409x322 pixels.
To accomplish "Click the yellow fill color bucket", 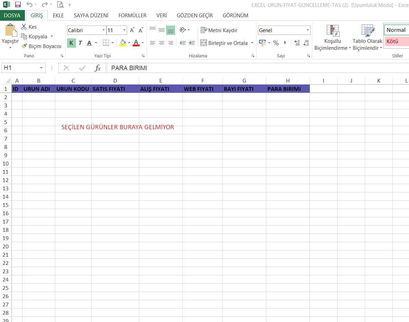I will 123,43.
